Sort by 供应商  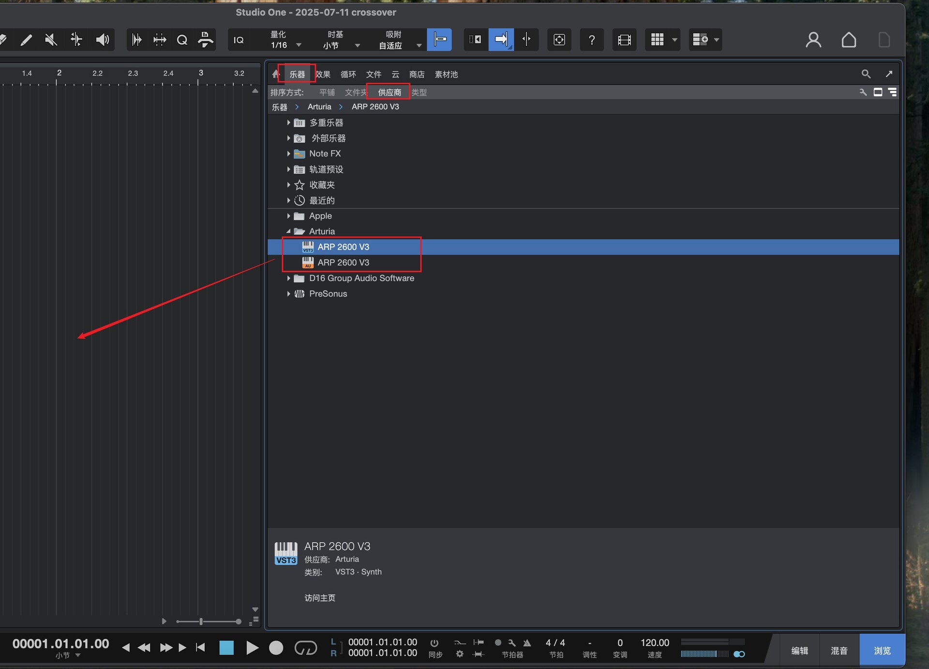(390, 92)
